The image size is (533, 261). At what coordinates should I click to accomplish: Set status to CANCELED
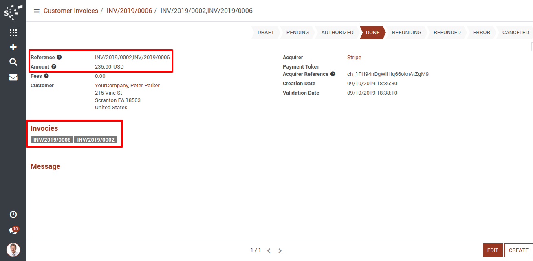[x=515, y=33]
